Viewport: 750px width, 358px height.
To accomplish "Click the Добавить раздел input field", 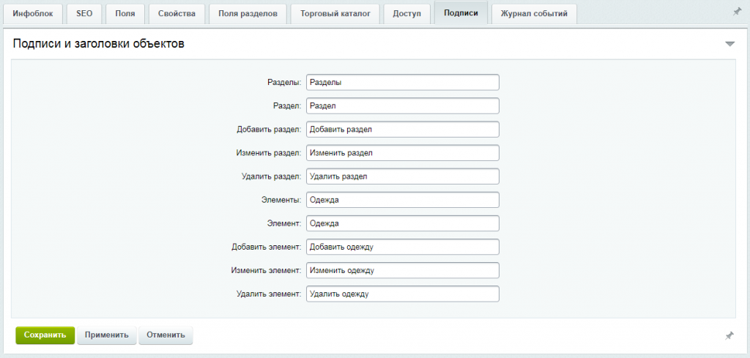I will (x=403, y=129).
